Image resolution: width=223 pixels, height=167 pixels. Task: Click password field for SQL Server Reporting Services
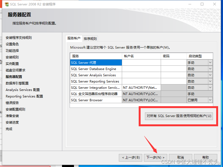[174, 81]
